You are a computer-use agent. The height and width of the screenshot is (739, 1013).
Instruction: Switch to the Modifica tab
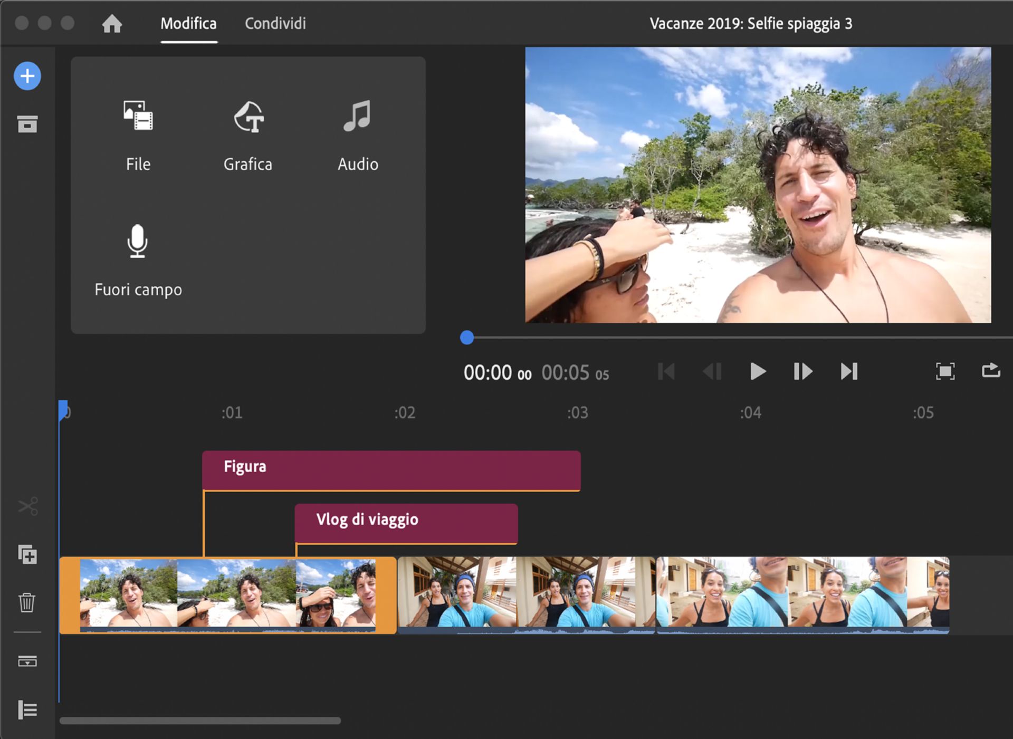tap(188, 23)
